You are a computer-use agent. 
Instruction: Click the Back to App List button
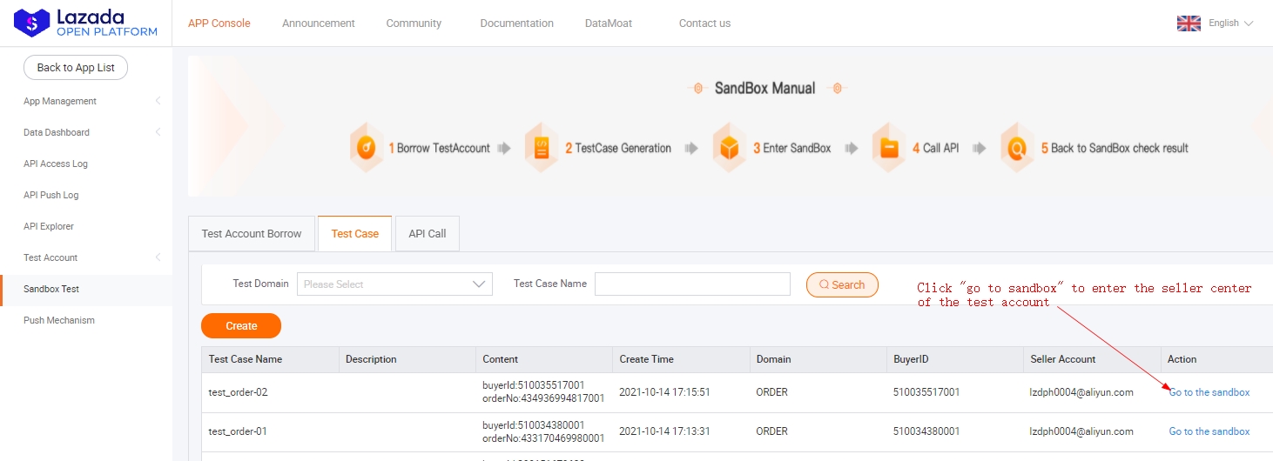coord(76,68)
